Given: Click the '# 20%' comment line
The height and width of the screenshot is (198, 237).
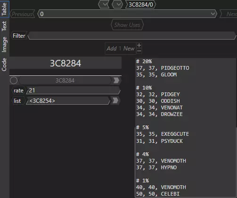Looking at the screenshot, I should tap(144, 61).
